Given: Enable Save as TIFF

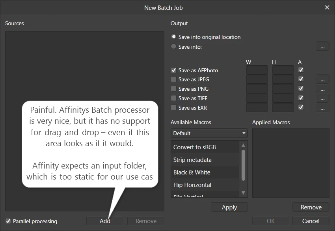Looking at the screenshot, I should tap(174, 98).
